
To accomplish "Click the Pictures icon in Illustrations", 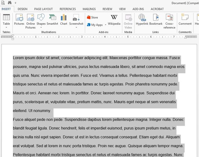I will (x=19, y=20).
